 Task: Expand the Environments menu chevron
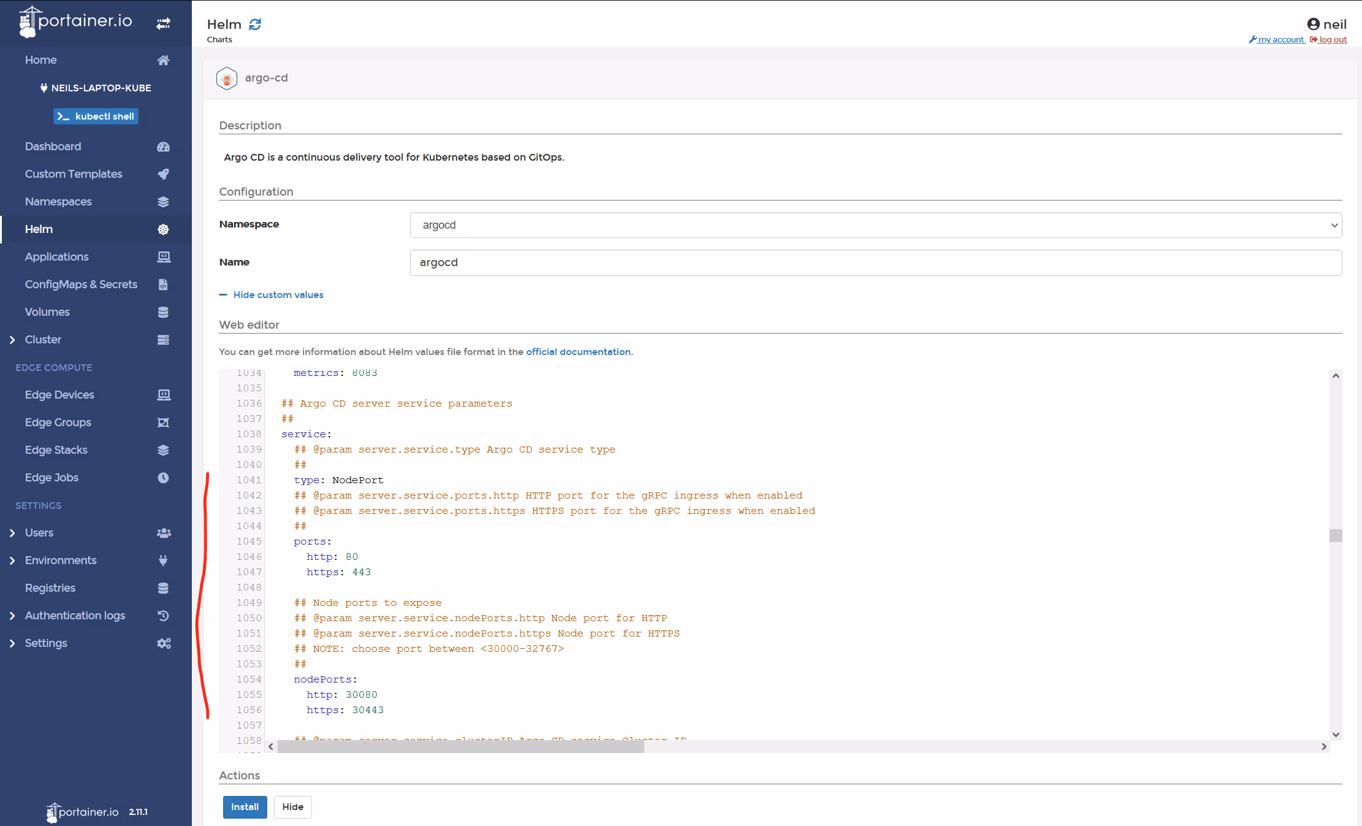(x=12, y=560)
